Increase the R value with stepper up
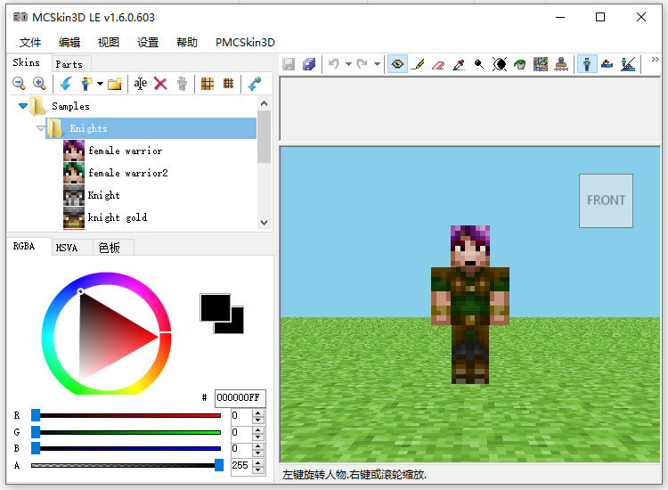This screenshot has height=490, width=668. pyautogui.click(x=257, y=412)
